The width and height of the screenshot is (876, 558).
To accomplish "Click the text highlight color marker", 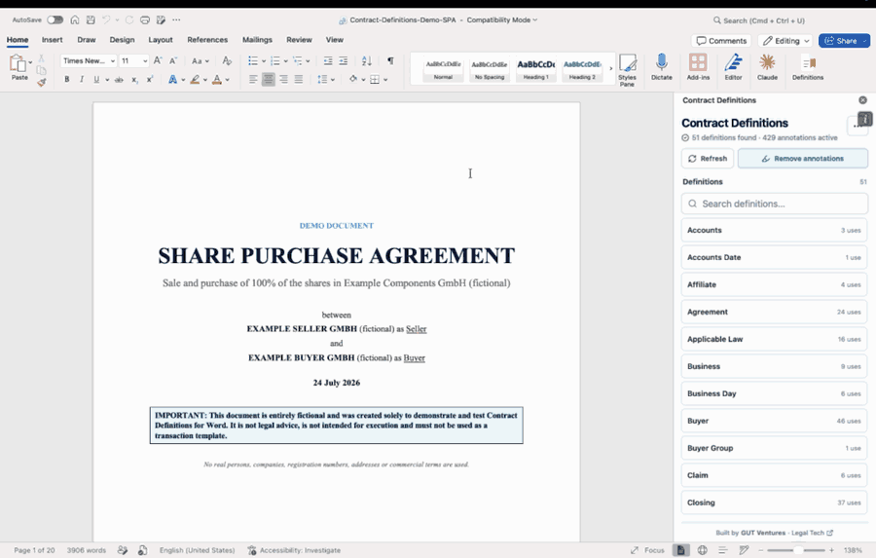I will pos(195,80).
